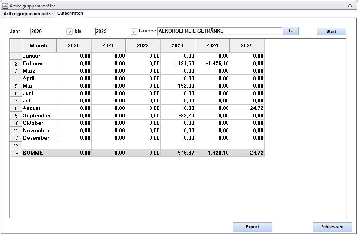This screenshot has height=235, width=358.
Task: Close the Artikelgruppenumsätze window
Action: (x=350, y=6)
